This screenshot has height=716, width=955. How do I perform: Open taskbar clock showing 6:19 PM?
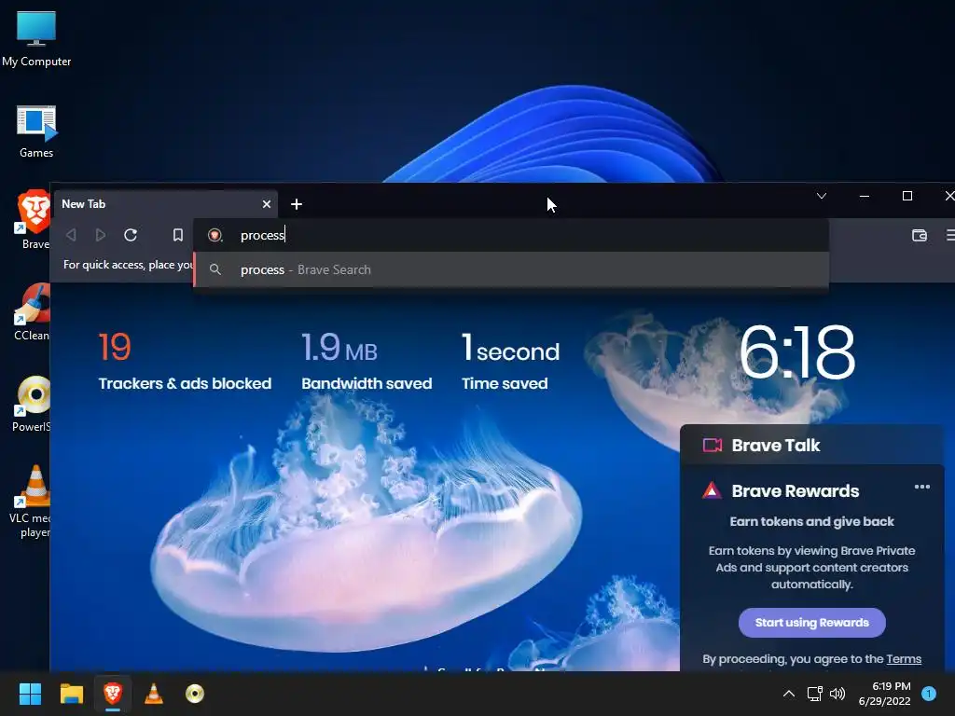click(x=884, y=694)
